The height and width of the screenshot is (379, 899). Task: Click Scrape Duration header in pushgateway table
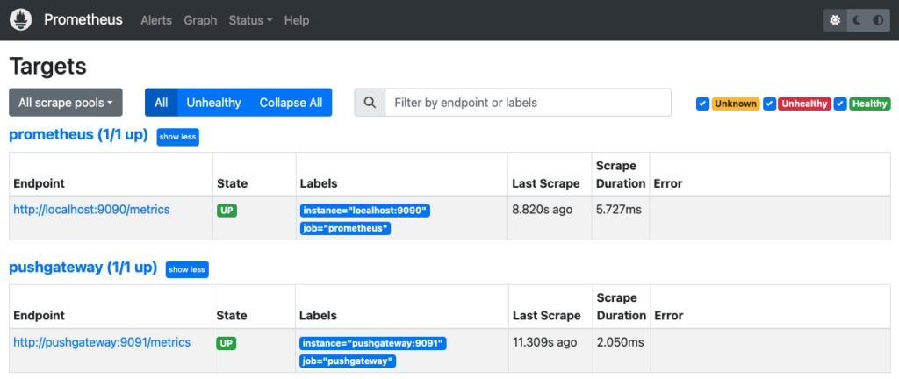[621, 307]
